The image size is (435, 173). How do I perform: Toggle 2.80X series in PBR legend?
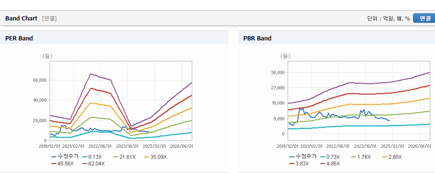click(392, 157)
